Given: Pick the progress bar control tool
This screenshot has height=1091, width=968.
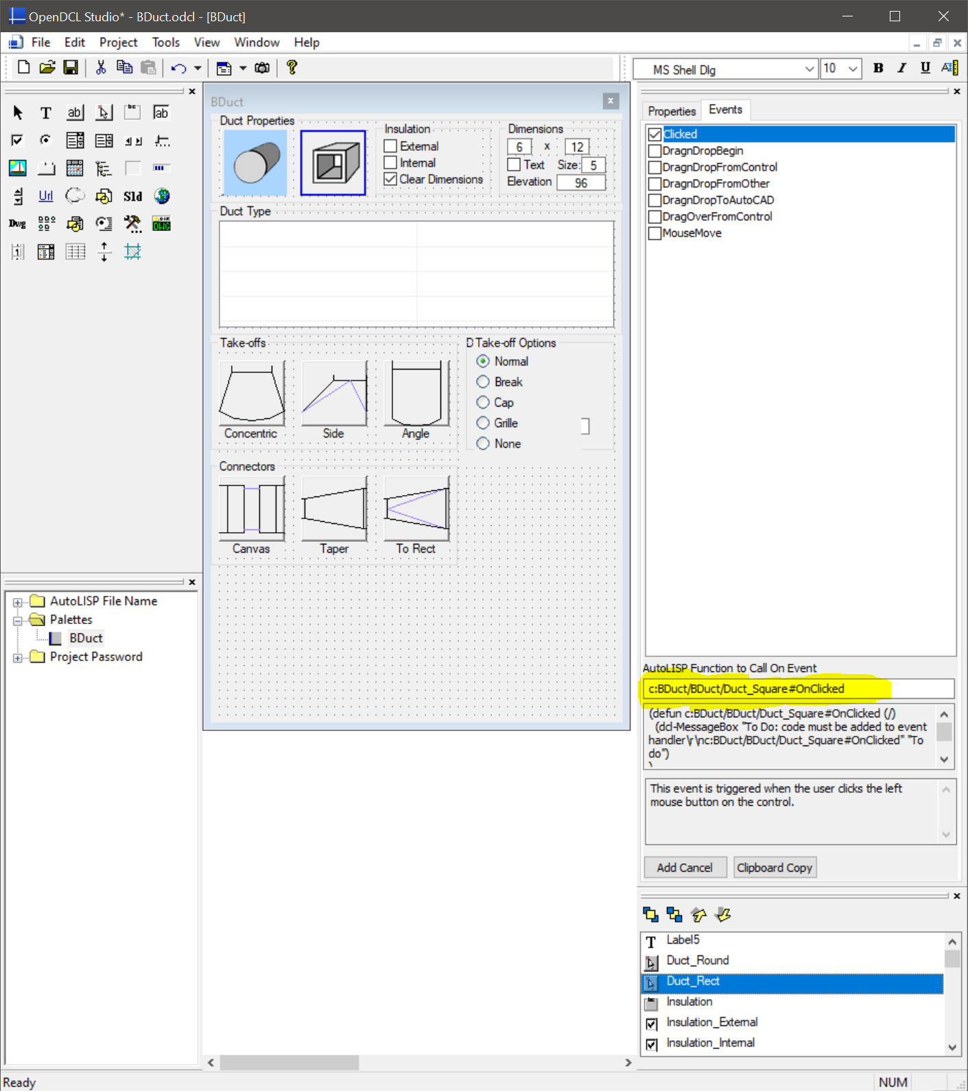Looking at the screenshot, I should click(162, 168).
